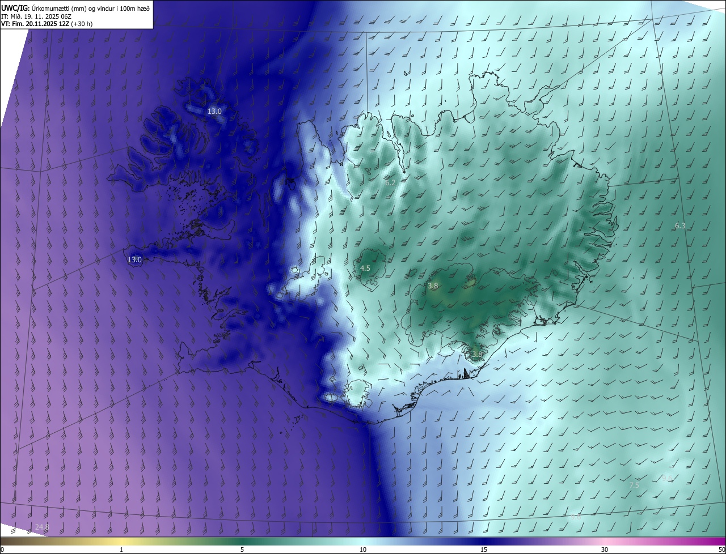Click the 6.3 value label off the east coast
Screen dimensions: 726x554
click(680, 226)
